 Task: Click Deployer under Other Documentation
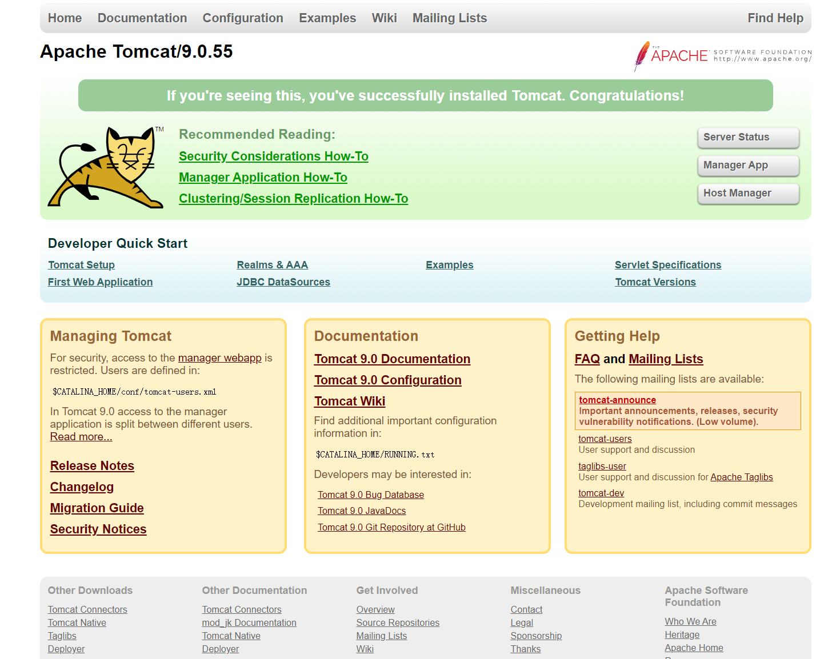coord(221,649)
